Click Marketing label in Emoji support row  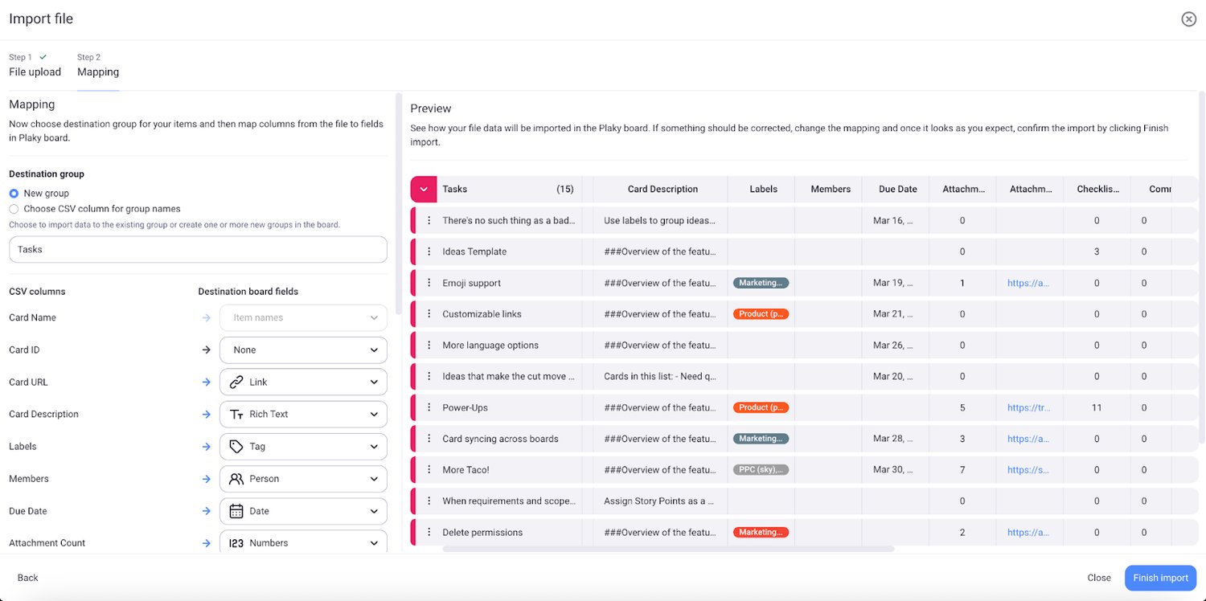pyautogui.click(x=761, y=283)
